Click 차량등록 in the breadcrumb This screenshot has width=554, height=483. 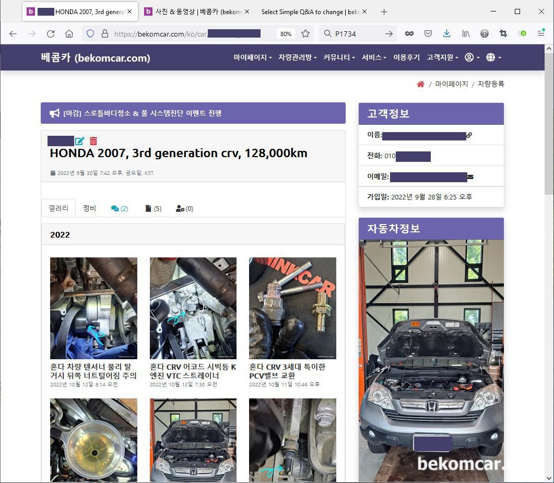(x=491, y=84)
